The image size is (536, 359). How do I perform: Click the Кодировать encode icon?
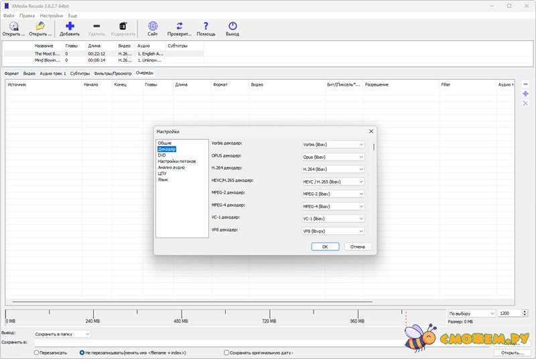[123, 26]
